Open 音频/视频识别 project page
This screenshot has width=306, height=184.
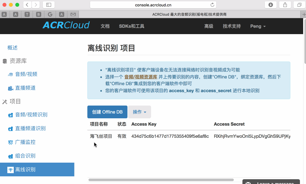pyautogui.click(x=31, y=114)
